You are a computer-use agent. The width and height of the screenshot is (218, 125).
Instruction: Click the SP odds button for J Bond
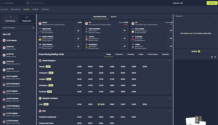[125, 38]
